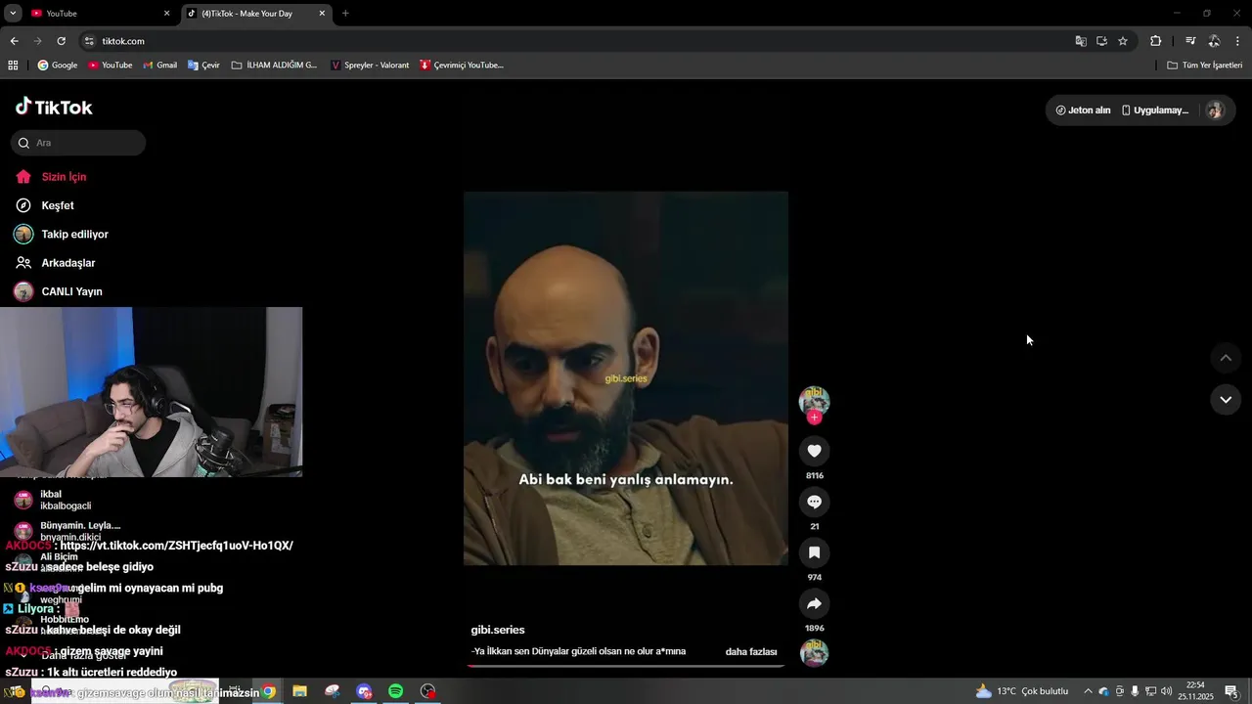Image resolution: width=1252 pixels, height=704 pixels.
Task: Open the Tüm Yer İşaretleri folder
Action: point(1205,66)
